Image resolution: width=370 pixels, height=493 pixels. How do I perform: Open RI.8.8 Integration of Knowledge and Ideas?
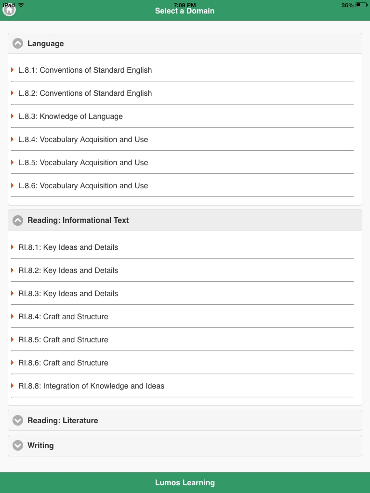pos(91,386)
